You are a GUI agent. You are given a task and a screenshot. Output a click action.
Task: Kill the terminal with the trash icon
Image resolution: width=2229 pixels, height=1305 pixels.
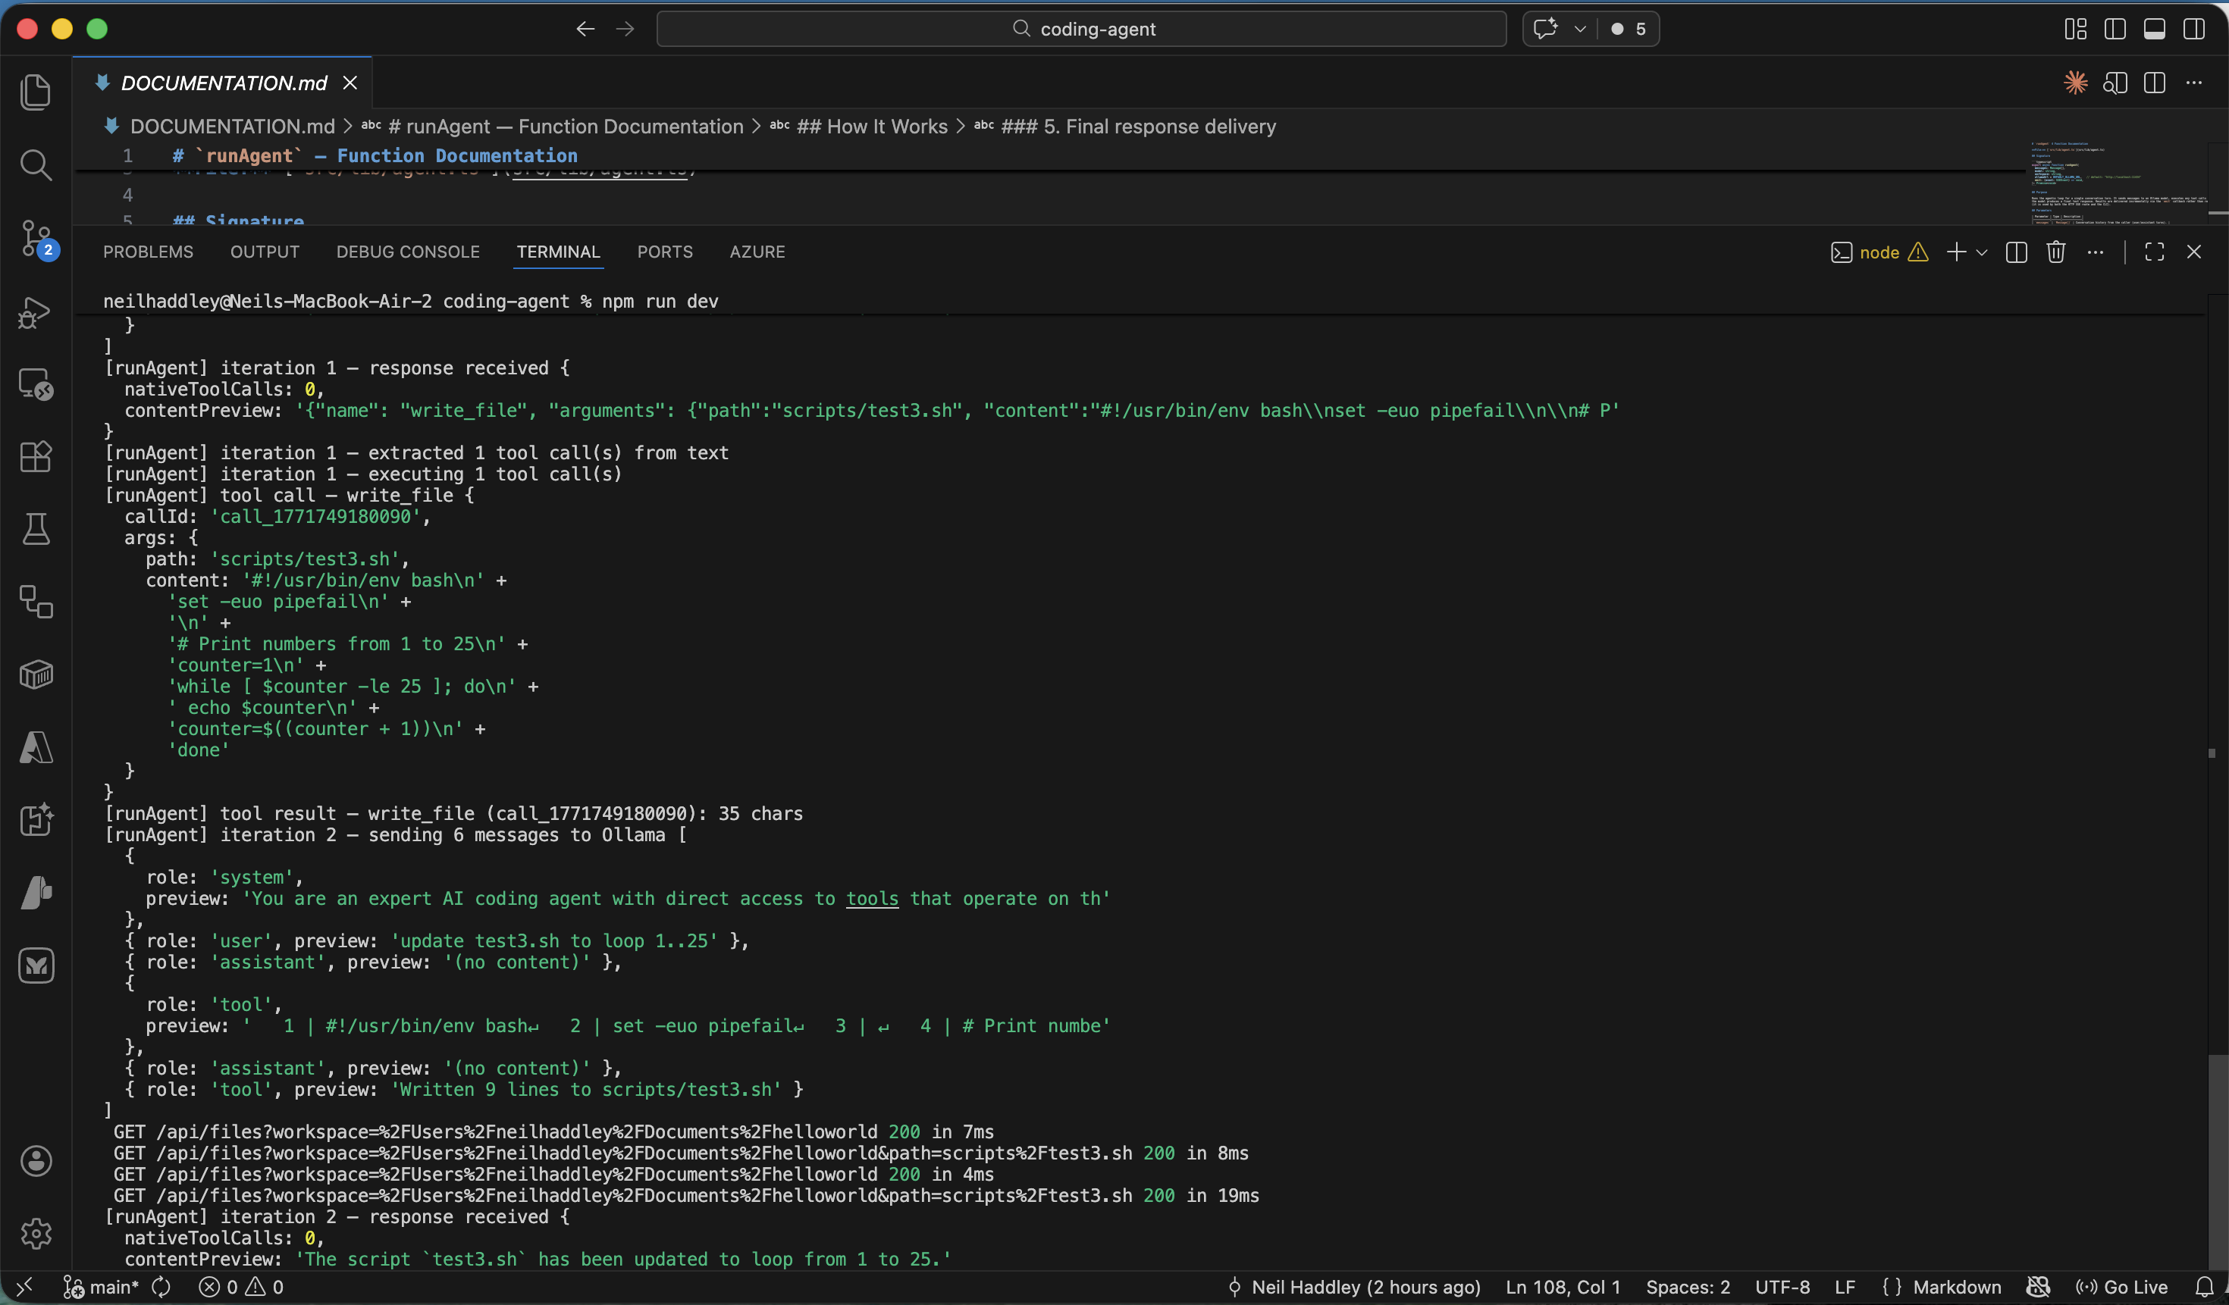click(2055, 252)
